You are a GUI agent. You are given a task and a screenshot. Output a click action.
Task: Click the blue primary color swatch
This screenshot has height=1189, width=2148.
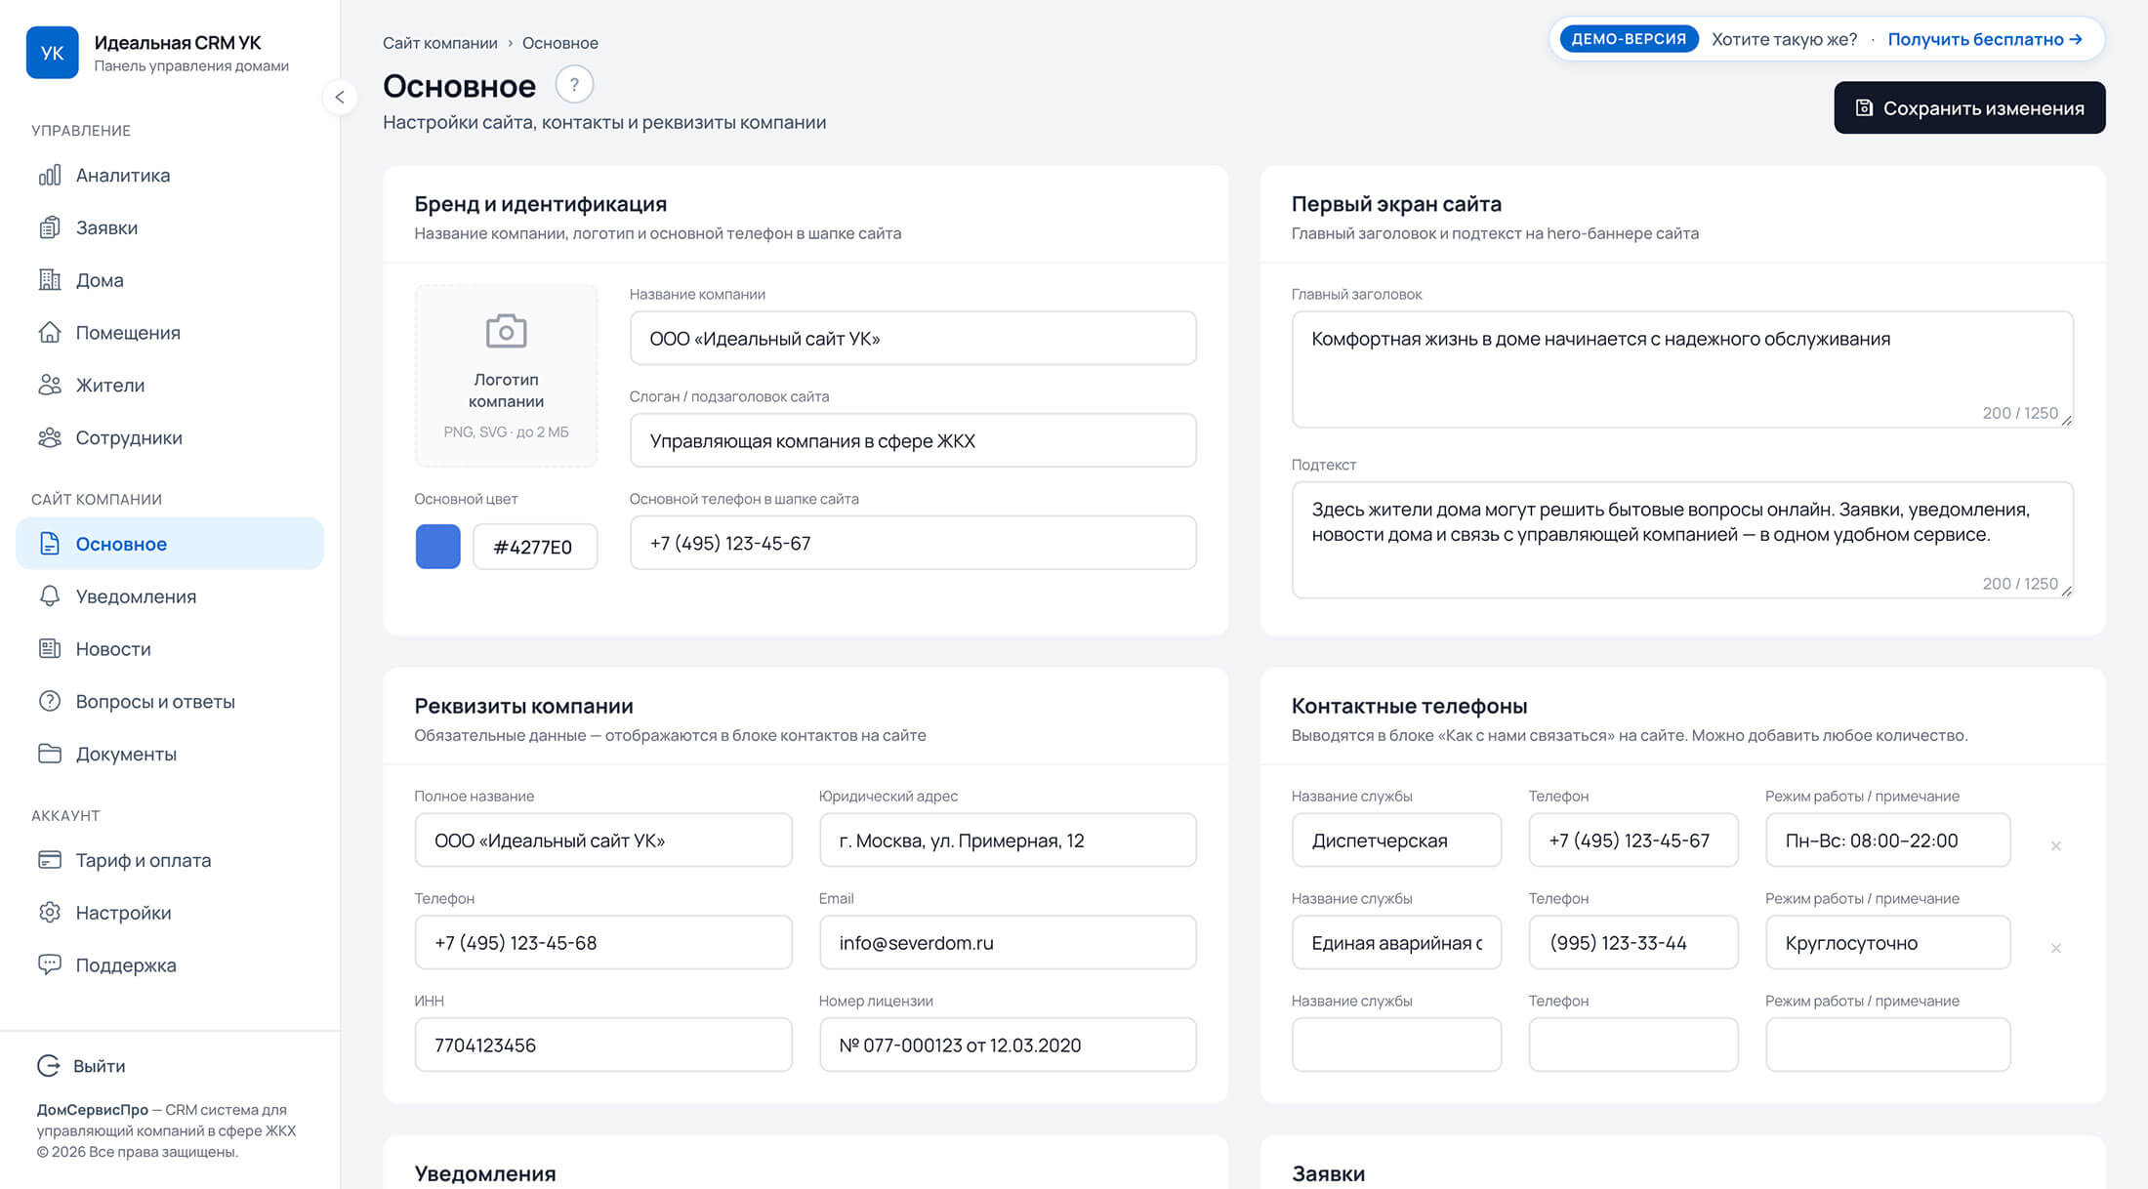click(x=438, y=547)
